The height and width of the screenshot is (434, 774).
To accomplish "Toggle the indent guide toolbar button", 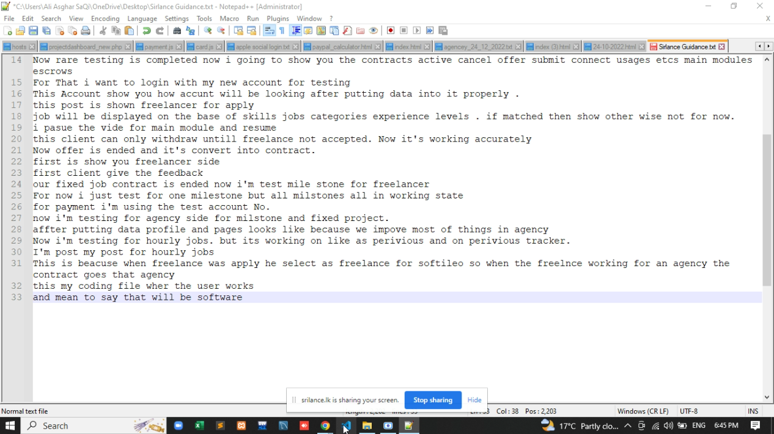I will click(x=296, y=31).
